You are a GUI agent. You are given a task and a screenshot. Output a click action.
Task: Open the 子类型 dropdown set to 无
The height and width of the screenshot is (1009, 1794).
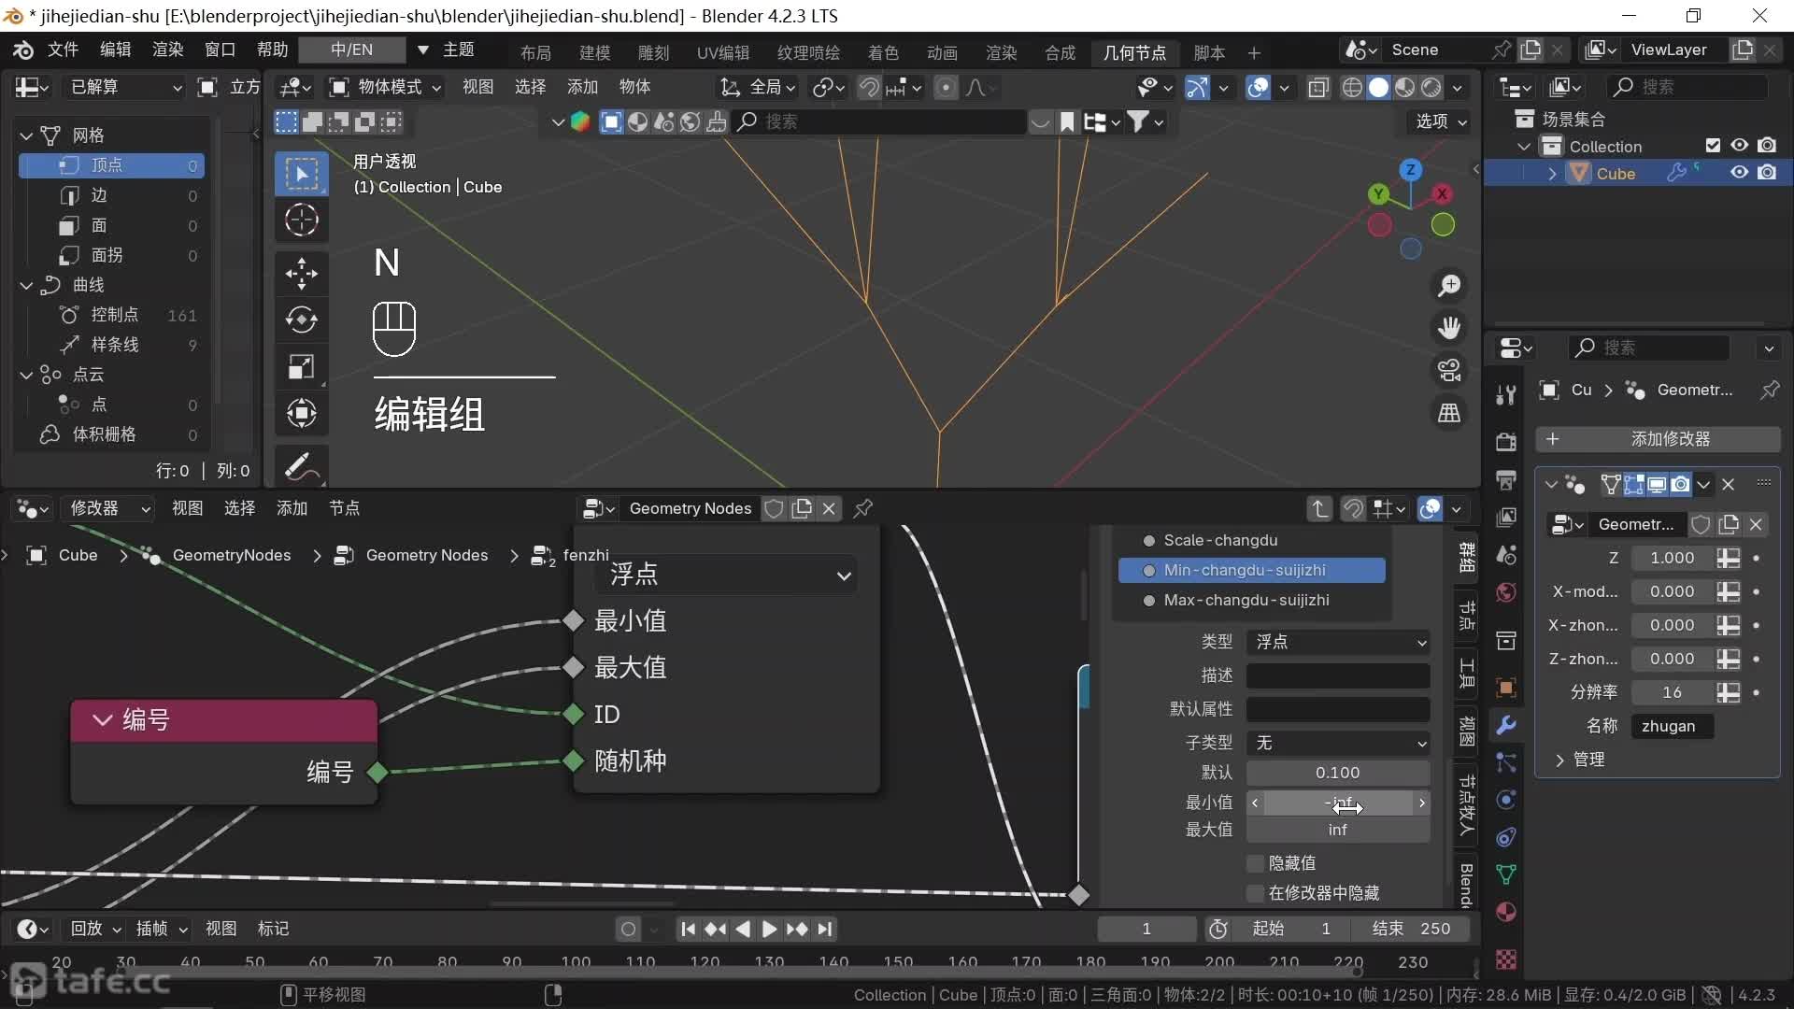click(x=1337, y=743)
